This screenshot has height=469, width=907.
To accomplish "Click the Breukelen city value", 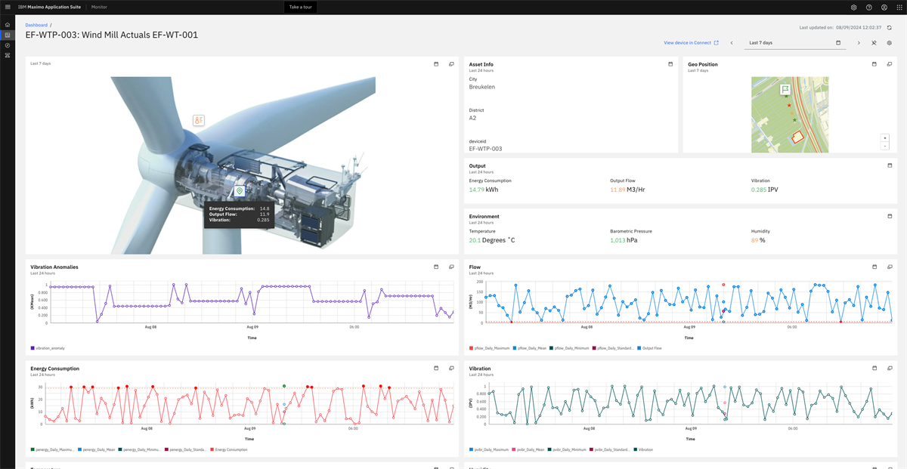I will [x=482, y=87].
